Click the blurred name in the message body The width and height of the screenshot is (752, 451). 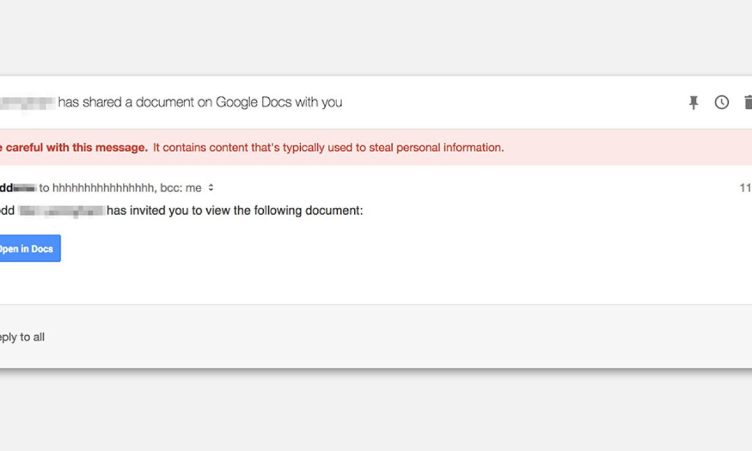(x=61, y=210)
